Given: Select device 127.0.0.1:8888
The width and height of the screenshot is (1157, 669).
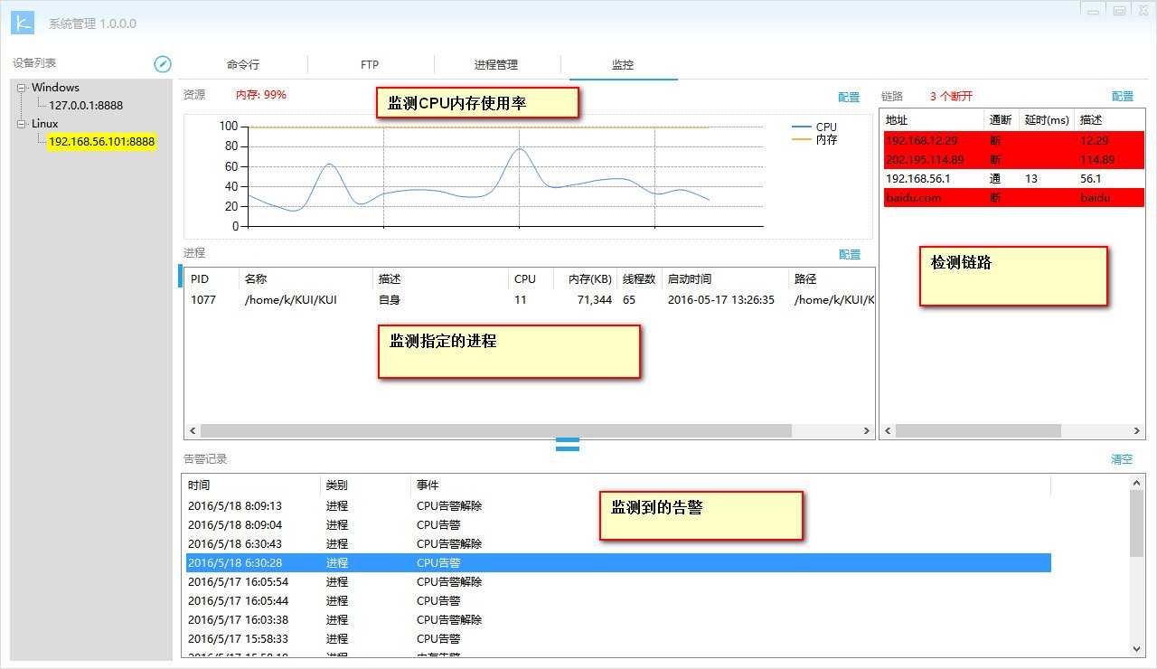Looking at the screenshot, I should tap(86, 105).
